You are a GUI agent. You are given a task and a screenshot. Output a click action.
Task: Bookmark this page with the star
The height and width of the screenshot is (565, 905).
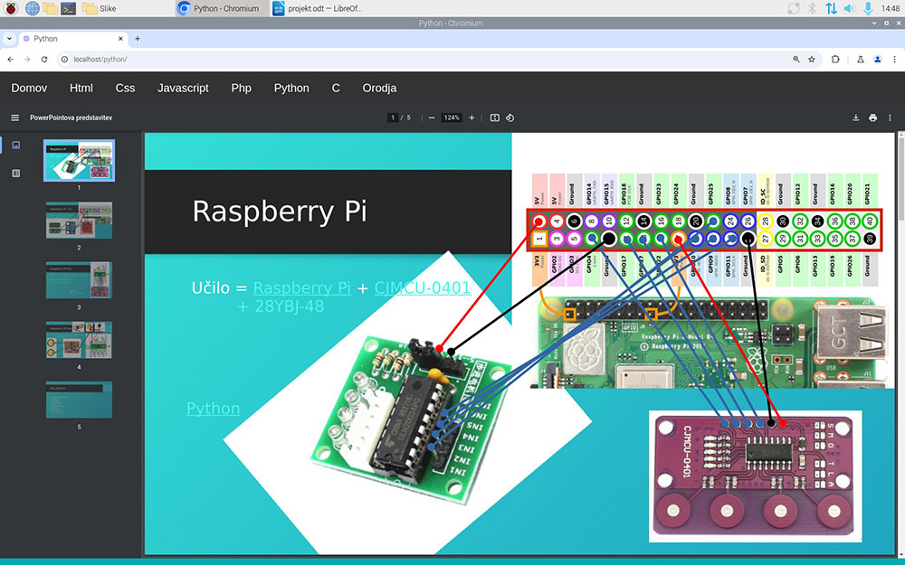coord(812,60)
